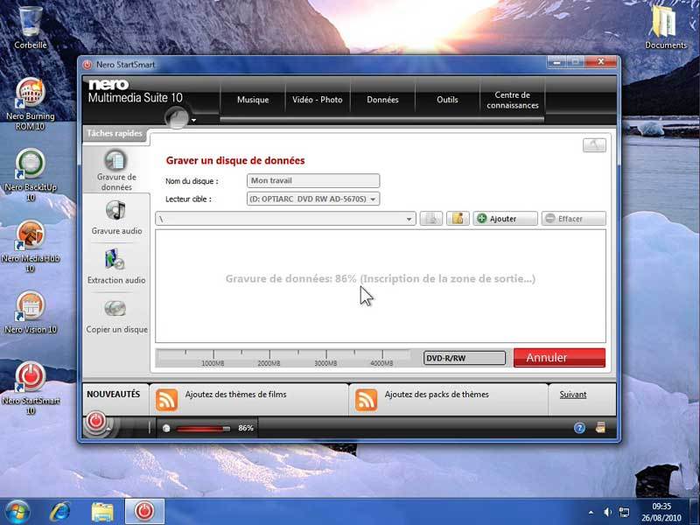The width and height of the screenshot is (700, 525).
Task: Click the red Nero power button in footer
Action: coord(96,421)
